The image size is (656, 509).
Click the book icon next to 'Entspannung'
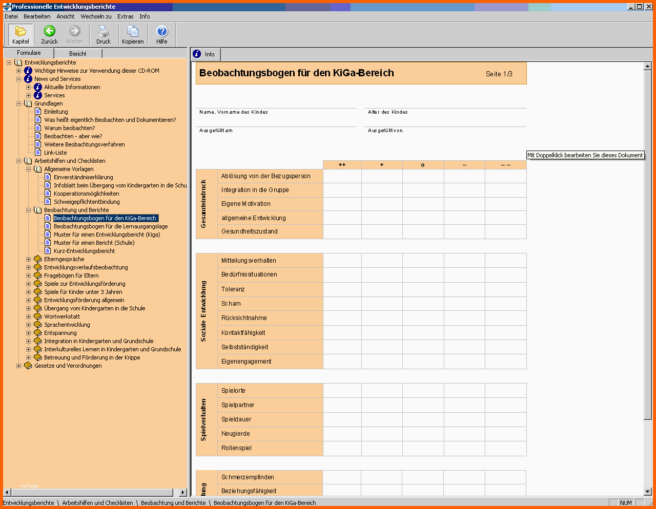[38, 333]
